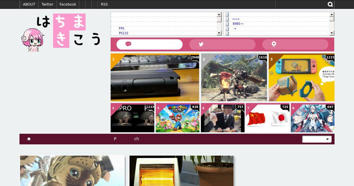The width and height of the screenshot is (354, 186).
Task: Open rank 6 thumbnail with 757 comments
Action: [x=223, y=118]
